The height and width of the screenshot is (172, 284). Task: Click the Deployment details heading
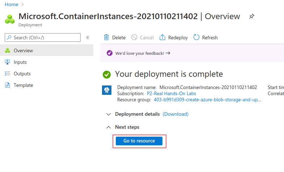[x=137, y=114]
